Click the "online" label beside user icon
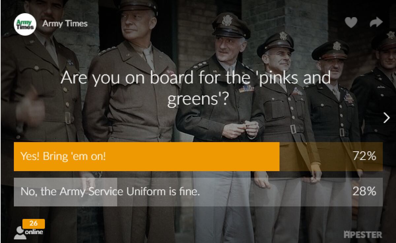Screen dimensions: 396x243 point(34,232)
